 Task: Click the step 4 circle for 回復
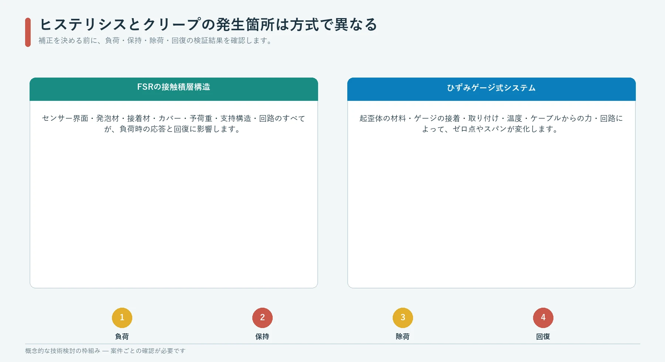[543, 318]
